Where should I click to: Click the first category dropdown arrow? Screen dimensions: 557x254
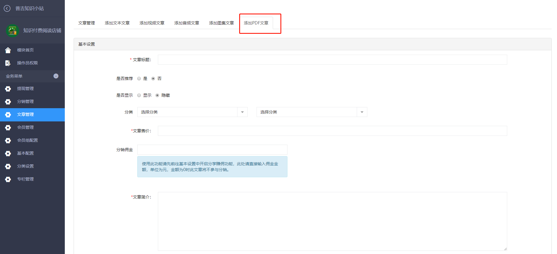tap(242, 112)
